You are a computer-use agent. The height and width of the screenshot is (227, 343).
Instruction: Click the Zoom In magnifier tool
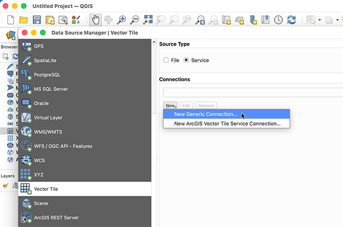(x=122, y=20)
